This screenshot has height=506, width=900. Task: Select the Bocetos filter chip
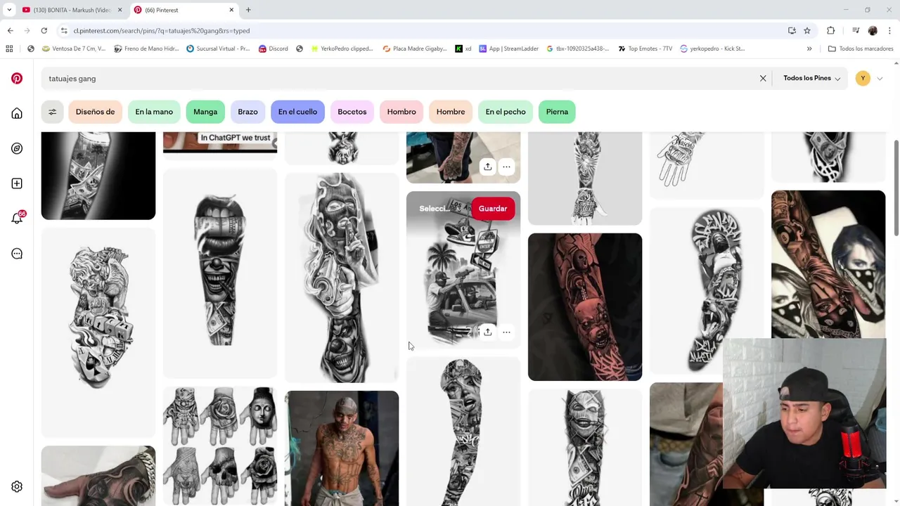[352, 112]
